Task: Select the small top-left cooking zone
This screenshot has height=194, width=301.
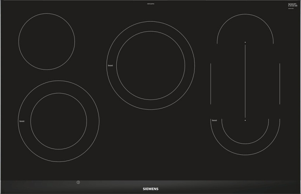Action: (x=47, y=42)
